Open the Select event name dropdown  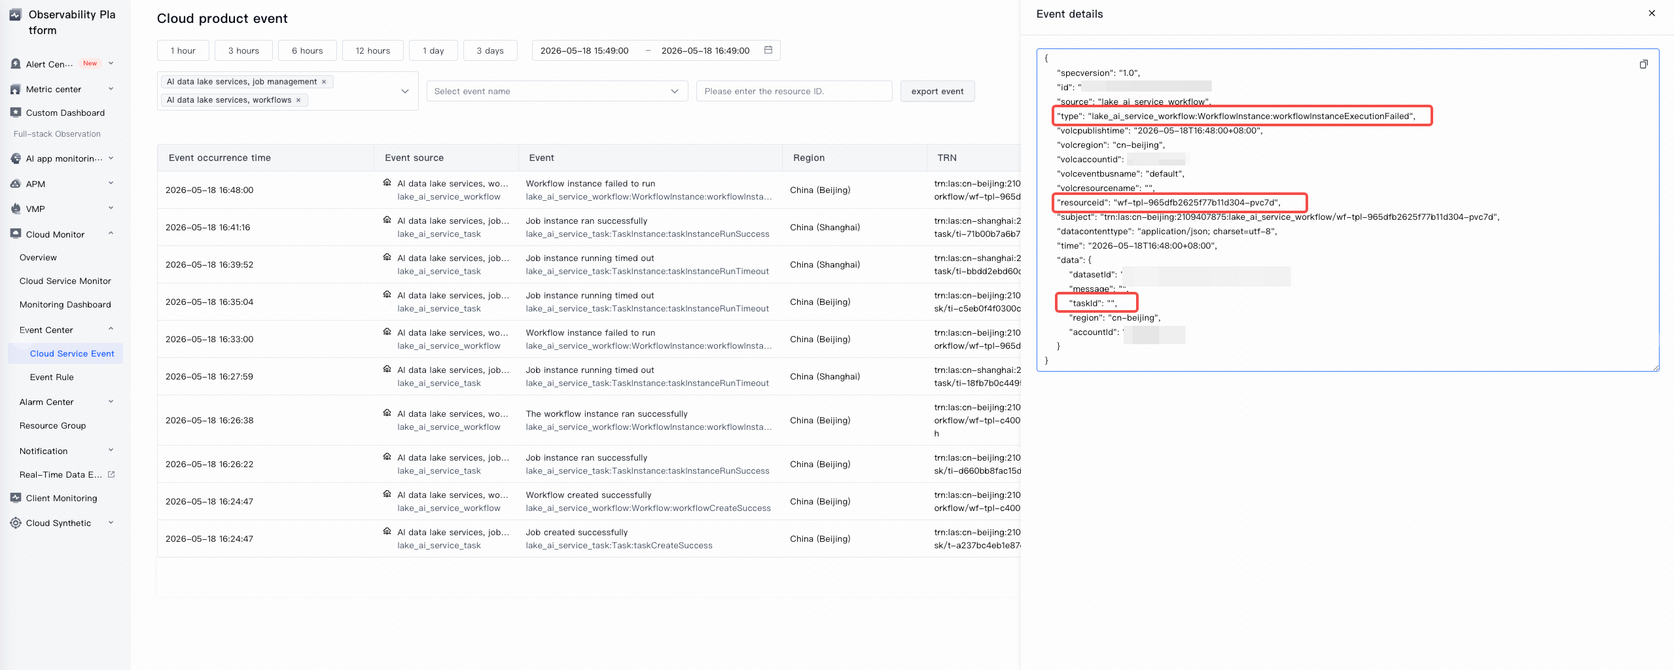[x=557, y=91]
